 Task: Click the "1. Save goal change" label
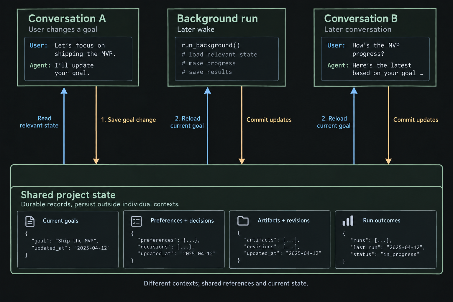[x=128, y=120]
